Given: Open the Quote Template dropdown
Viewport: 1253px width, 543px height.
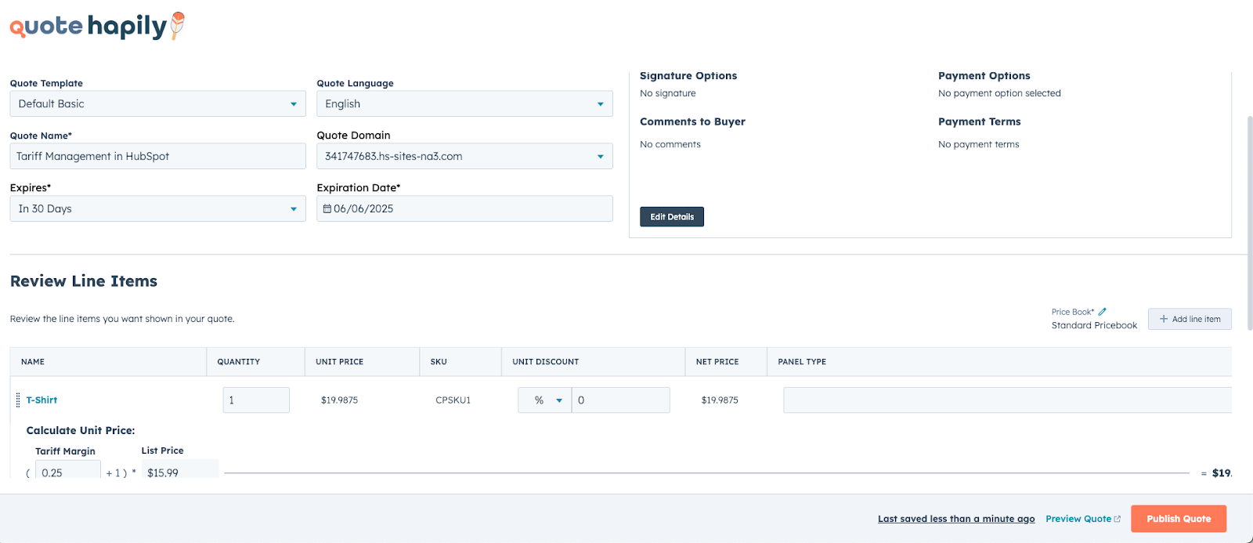Looking at the screenshot, I should point(157,104).
